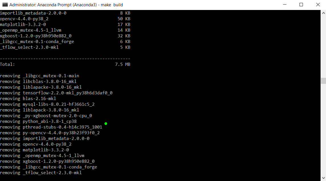Click '_tflow_select-2.3.0-mkl' 5 KB line
This screenshot has height=181, width=326.
65,47
